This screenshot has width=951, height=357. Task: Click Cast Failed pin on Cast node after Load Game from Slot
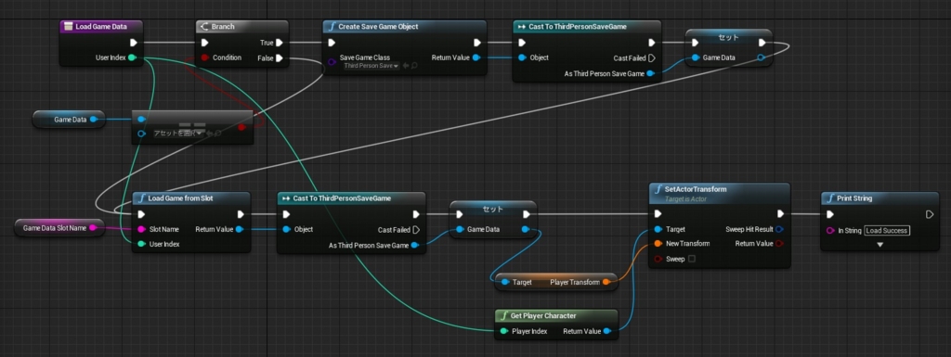point(416,230)
